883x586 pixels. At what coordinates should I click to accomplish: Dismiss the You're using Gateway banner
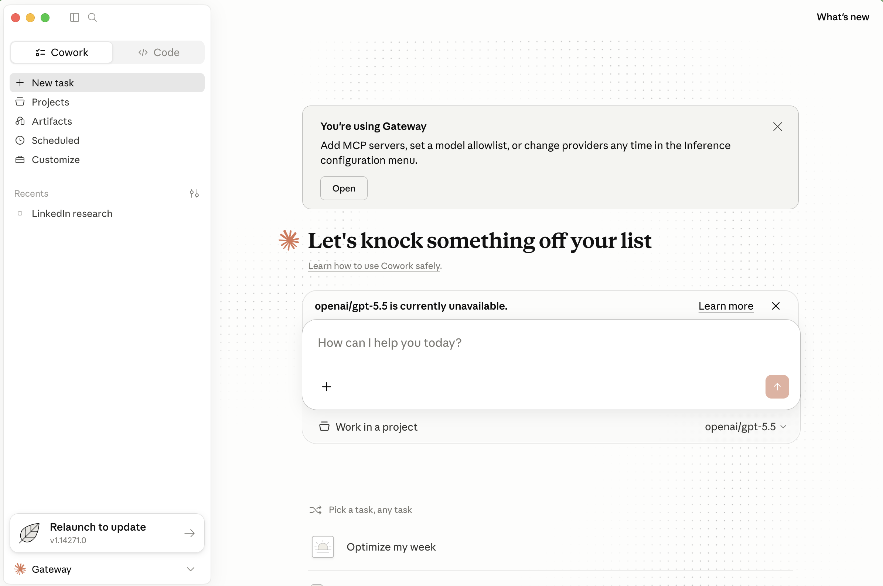777,127
